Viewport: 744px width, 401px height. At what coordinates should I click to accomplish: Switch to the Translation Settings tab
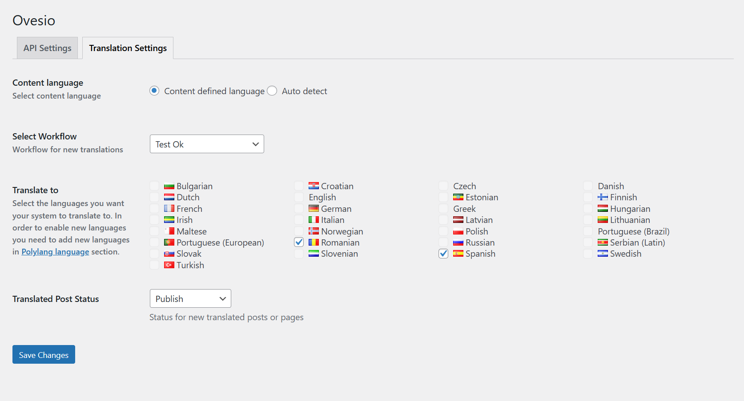pos(128,48)
